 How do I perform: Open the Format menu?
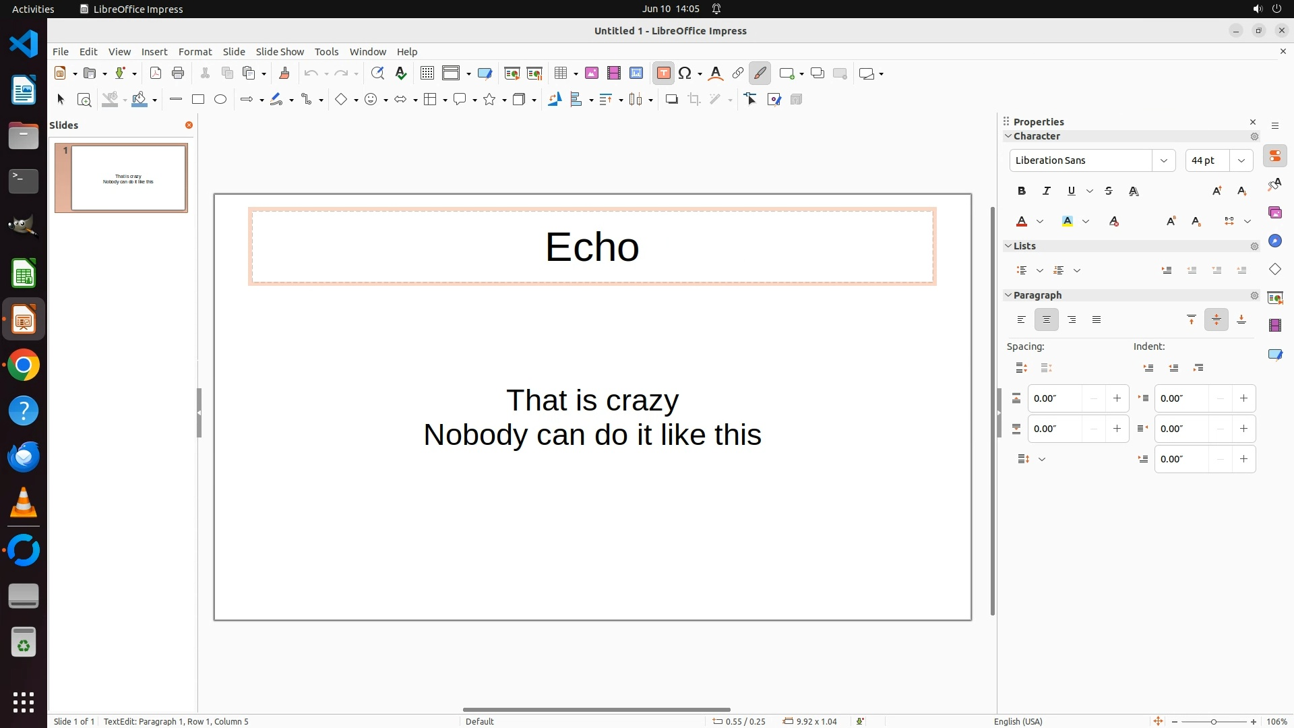tap(195, 52)
